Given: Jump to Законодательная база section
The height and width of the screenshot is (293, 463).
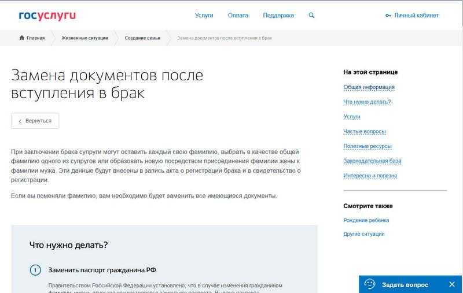Looking at the screenshot, I should tap(372, 161).
